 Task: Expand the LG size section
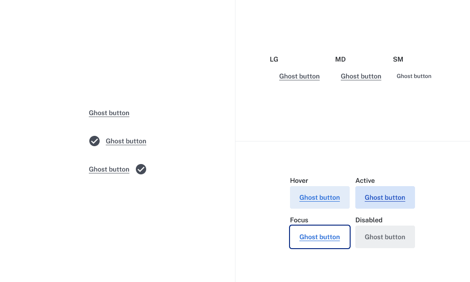click(274, 59)
